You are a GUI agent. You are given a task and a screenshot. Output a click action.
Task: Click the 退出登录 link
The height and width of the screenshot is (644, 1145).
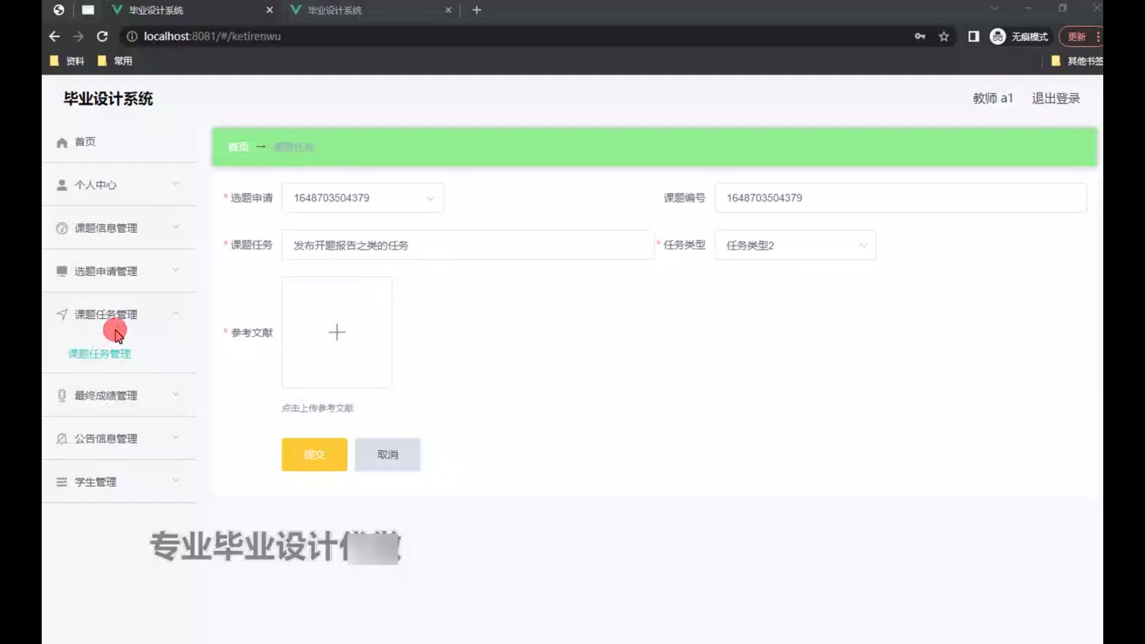pos(1056,98)
